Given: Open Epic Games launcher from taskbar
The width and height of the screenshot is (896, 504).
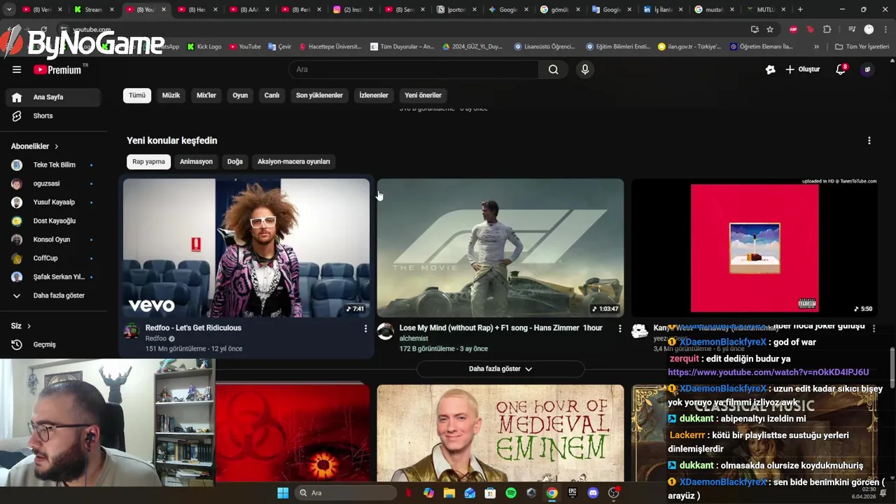Looking at the screenshot, I should click(572, 493).
